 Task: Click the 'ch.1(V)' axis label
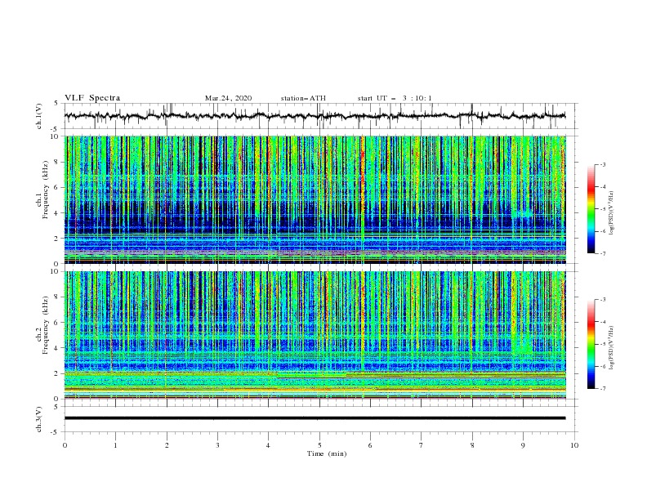point(39,116)
